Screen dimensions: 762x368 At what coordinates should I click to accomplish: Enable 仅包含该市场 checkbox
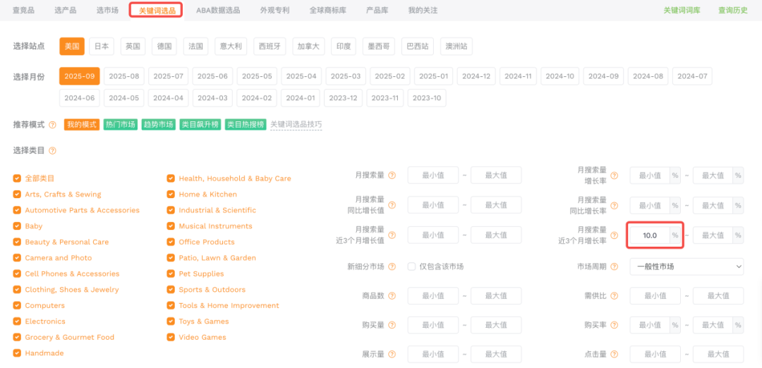pos(411,266)
